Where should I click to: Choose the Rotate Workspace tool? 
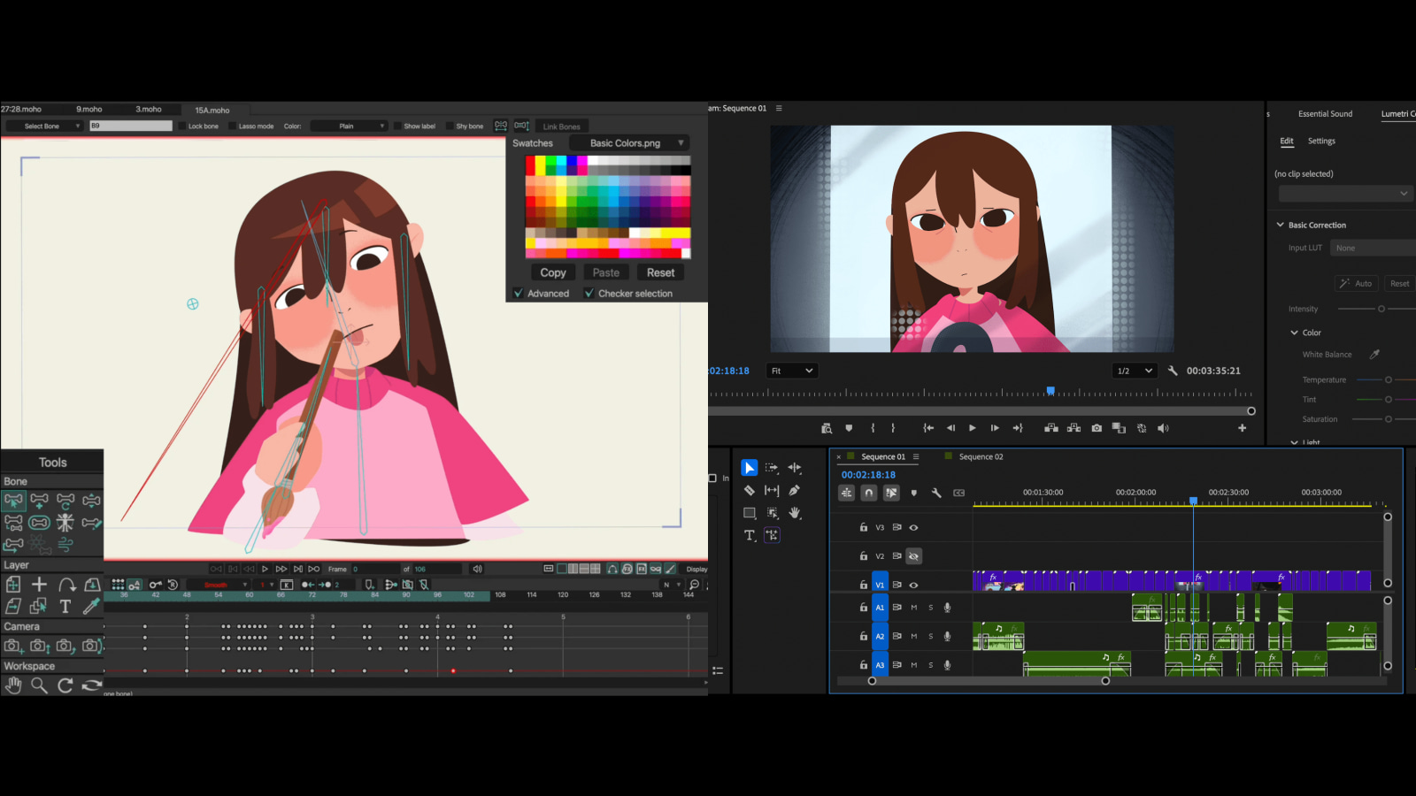(65, 685)
